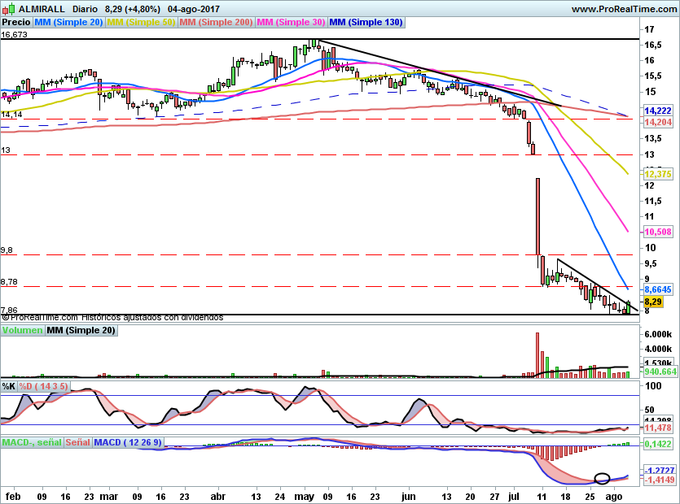Open the MM (Simple 30) magenta indicator label
Image resolution: width=680 pixels, height=504 pixels.
(291, 22)
